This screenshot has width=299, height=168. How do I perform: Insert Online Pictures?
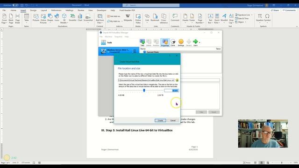pos(43,19)
